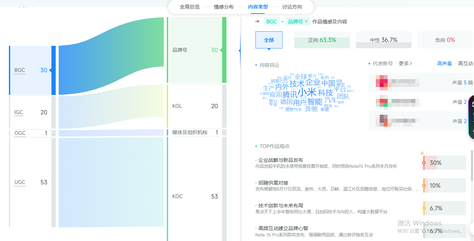Select the BGC node in the Sankey chart
The width and height of the screenshot is (474, 241).
click(x=32, y=70)
